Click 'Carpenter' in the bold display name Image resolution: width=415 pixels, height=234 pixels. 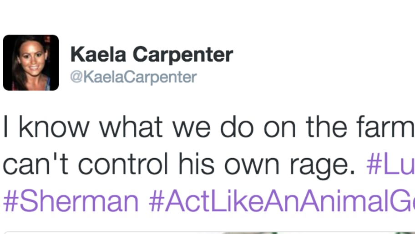coord(183,55)
